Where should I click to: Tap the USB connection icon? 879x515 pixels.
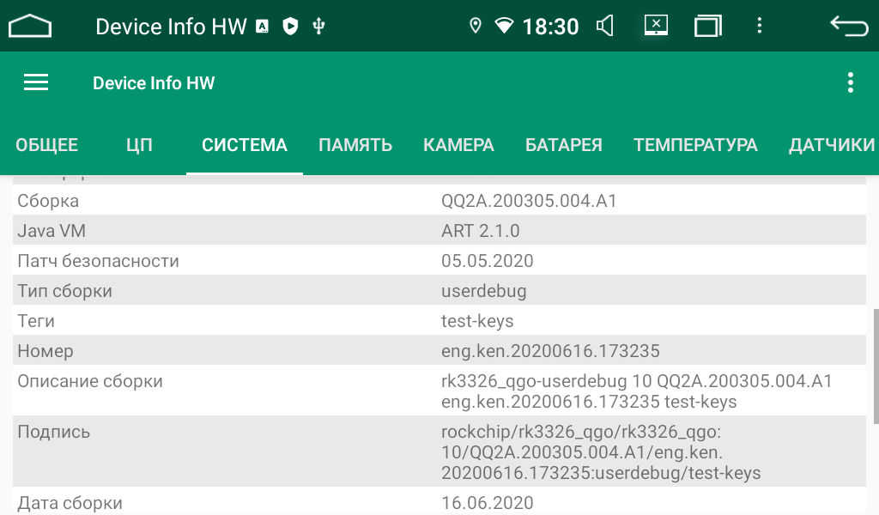(x=319, y=26)
